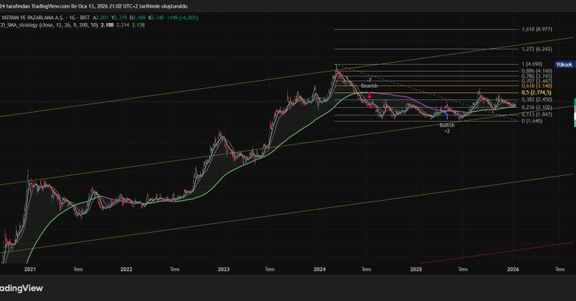Screen dimensions: 576x301
Task: Click the blue Yüksek price tag
Action: 564,65
